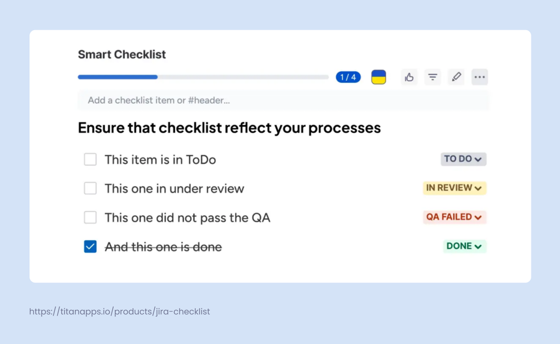Uncheck the completed 'And this one is done' item

pos(90,247)
